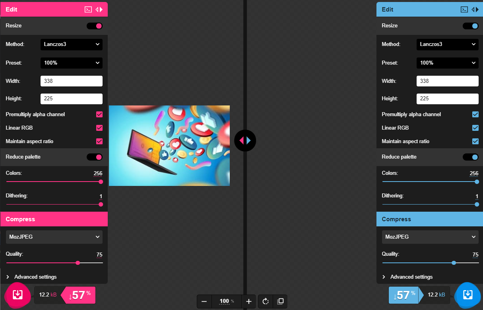Click the laptop and social icons preview image
Screen dimensions: 483x310
point(169,145)
